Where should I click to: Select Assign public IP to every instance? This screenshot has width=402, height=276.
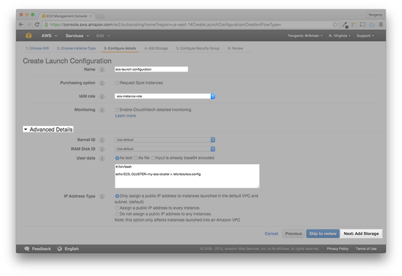pos(117,208)
